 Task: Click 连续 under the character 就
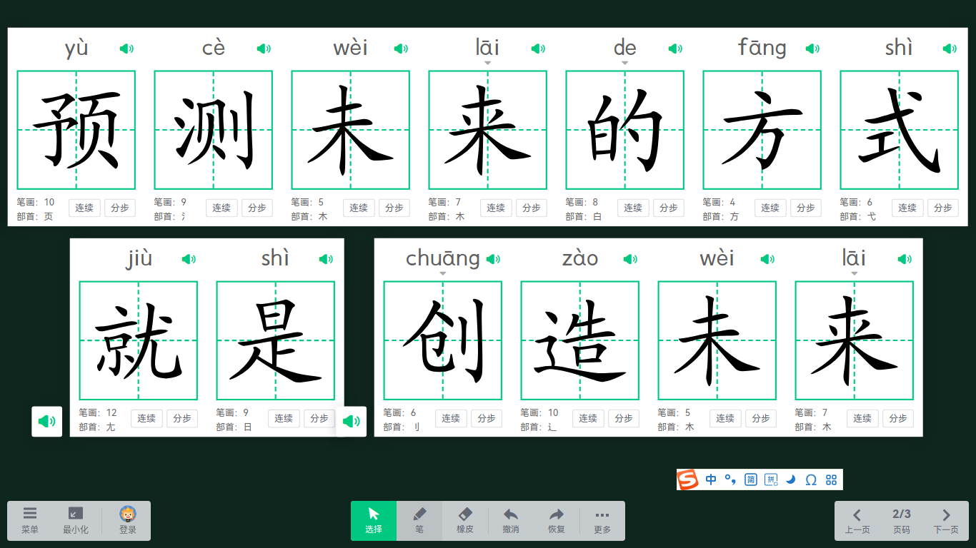click(146, 418)
